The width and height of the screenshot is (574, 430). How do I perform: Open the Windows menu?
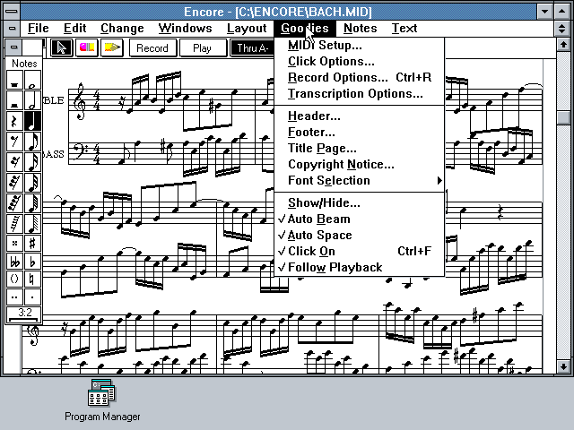pos(186,28)
